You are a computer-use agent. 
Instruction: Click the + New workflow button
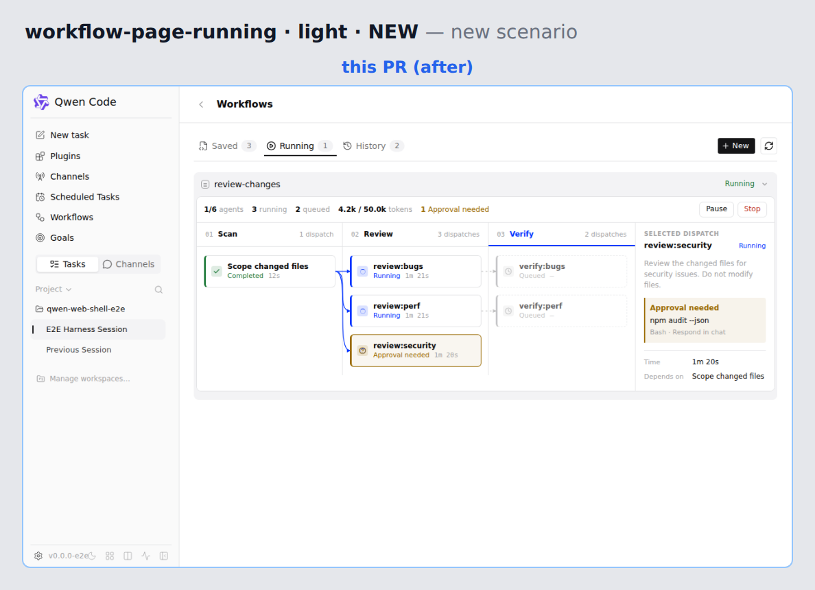pos(736,146)
